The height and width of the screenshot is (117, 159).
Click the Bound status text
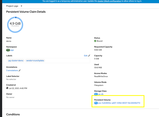[x=100, y=41]
